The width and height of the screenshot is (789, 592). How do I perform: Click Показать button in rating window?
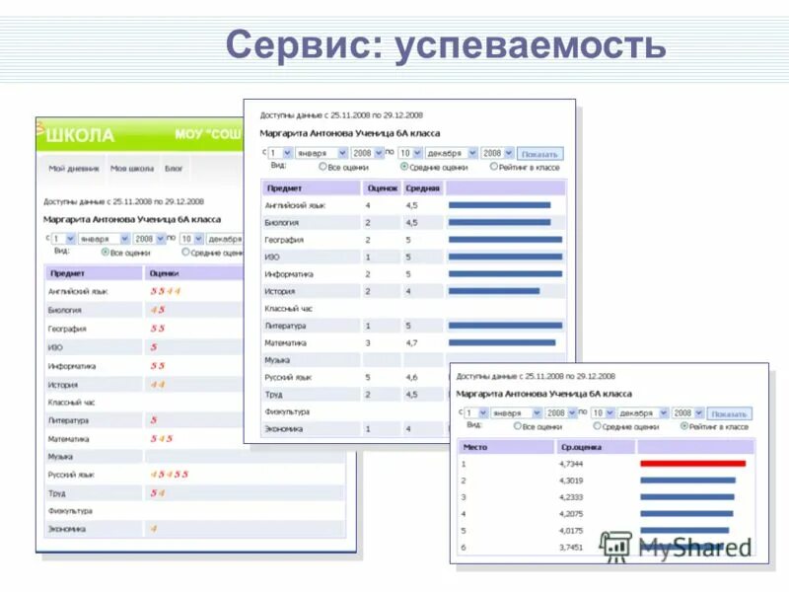point(729,413)
